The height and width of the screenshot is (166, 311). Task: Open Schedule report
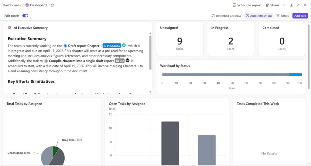[247, 5]
